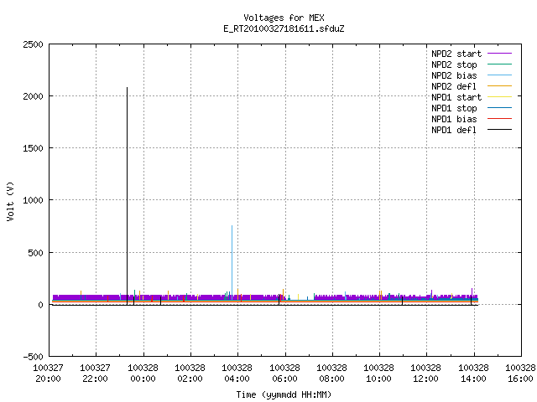
Task: Click the x-axis tick '100327 22:00'
Action: point(95,374)
